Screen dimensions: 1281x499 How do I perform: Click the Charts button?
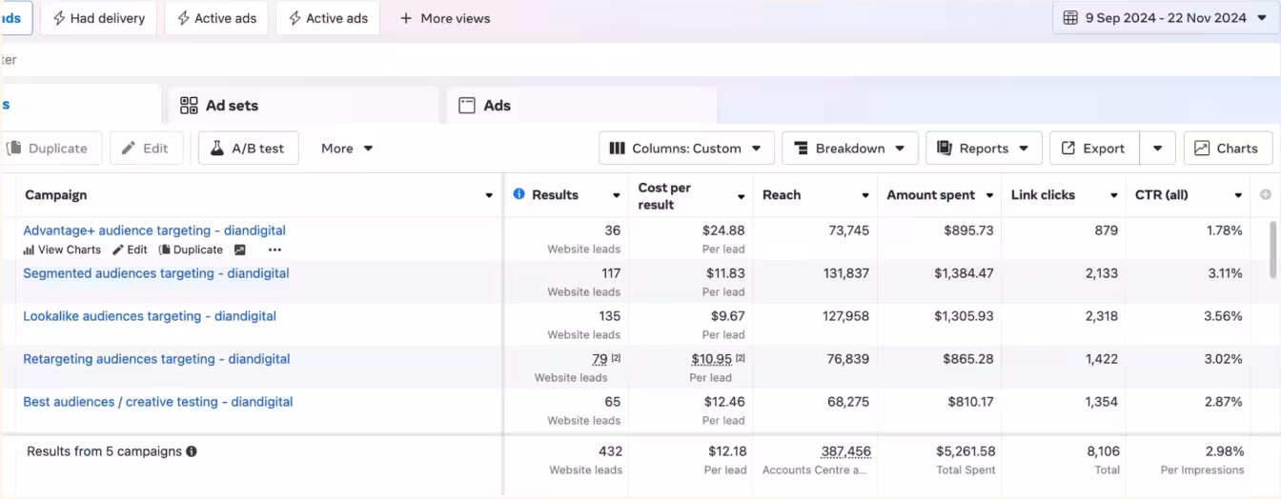pos(1228,149)
